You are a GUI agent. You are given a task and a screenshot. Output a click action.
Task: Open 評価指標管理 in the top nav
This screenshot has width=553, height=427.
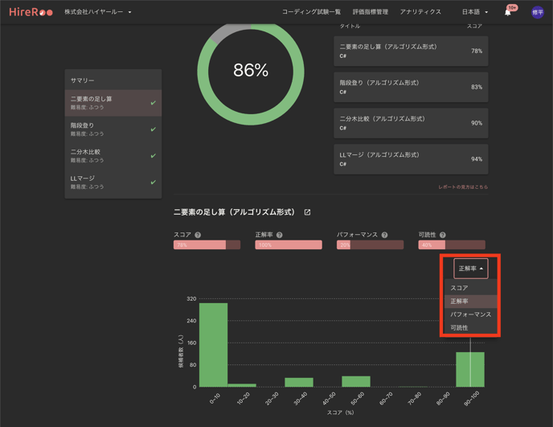371,12
